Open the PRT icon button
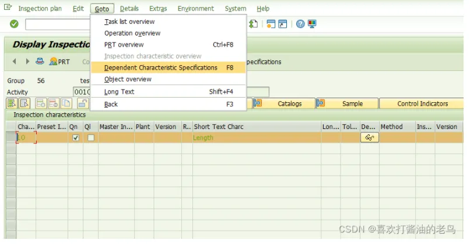The width and height of the screenshot is (470, 247). [59, 62]
